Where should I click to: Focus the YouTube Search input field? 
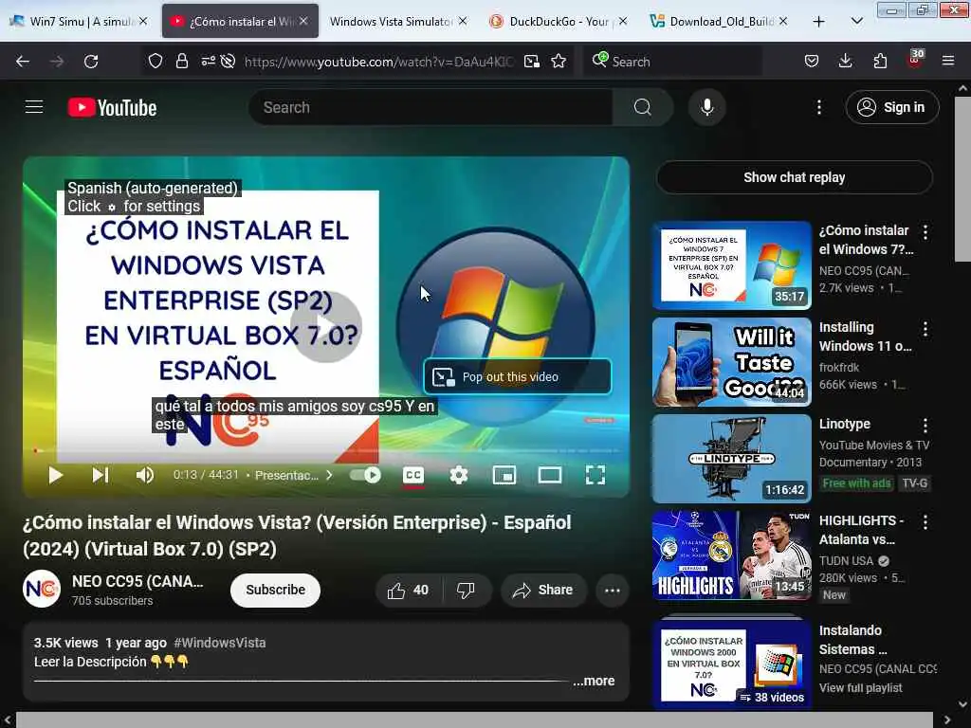tap(431, 107)
